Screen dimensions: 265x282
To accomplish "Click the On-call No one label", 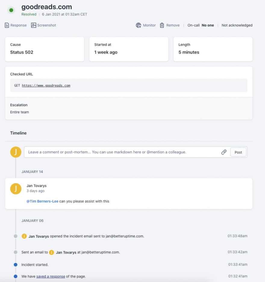I will (201, 25).
